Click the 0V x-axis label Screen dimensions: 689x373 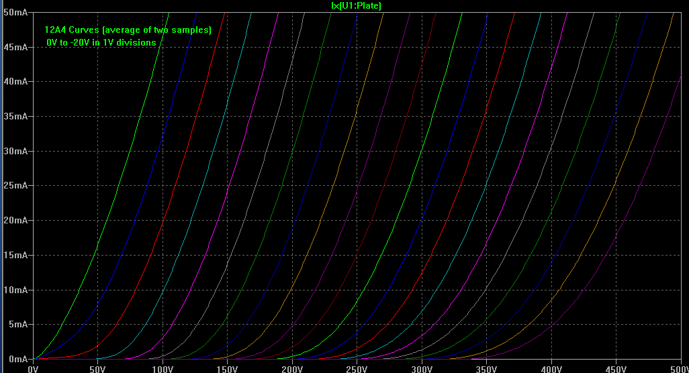[x=33, y=368]
